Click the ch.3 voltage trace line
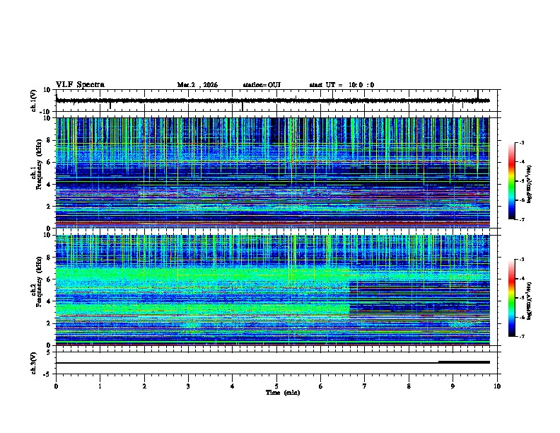The height and width of the screenshot is (433, 560). point(272,363)
